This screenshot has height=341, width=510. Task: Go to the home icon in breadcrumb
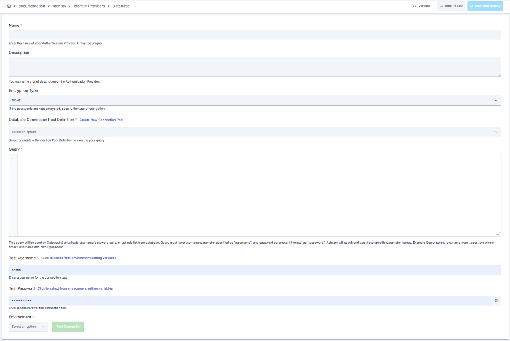click(x=9, y=6)
